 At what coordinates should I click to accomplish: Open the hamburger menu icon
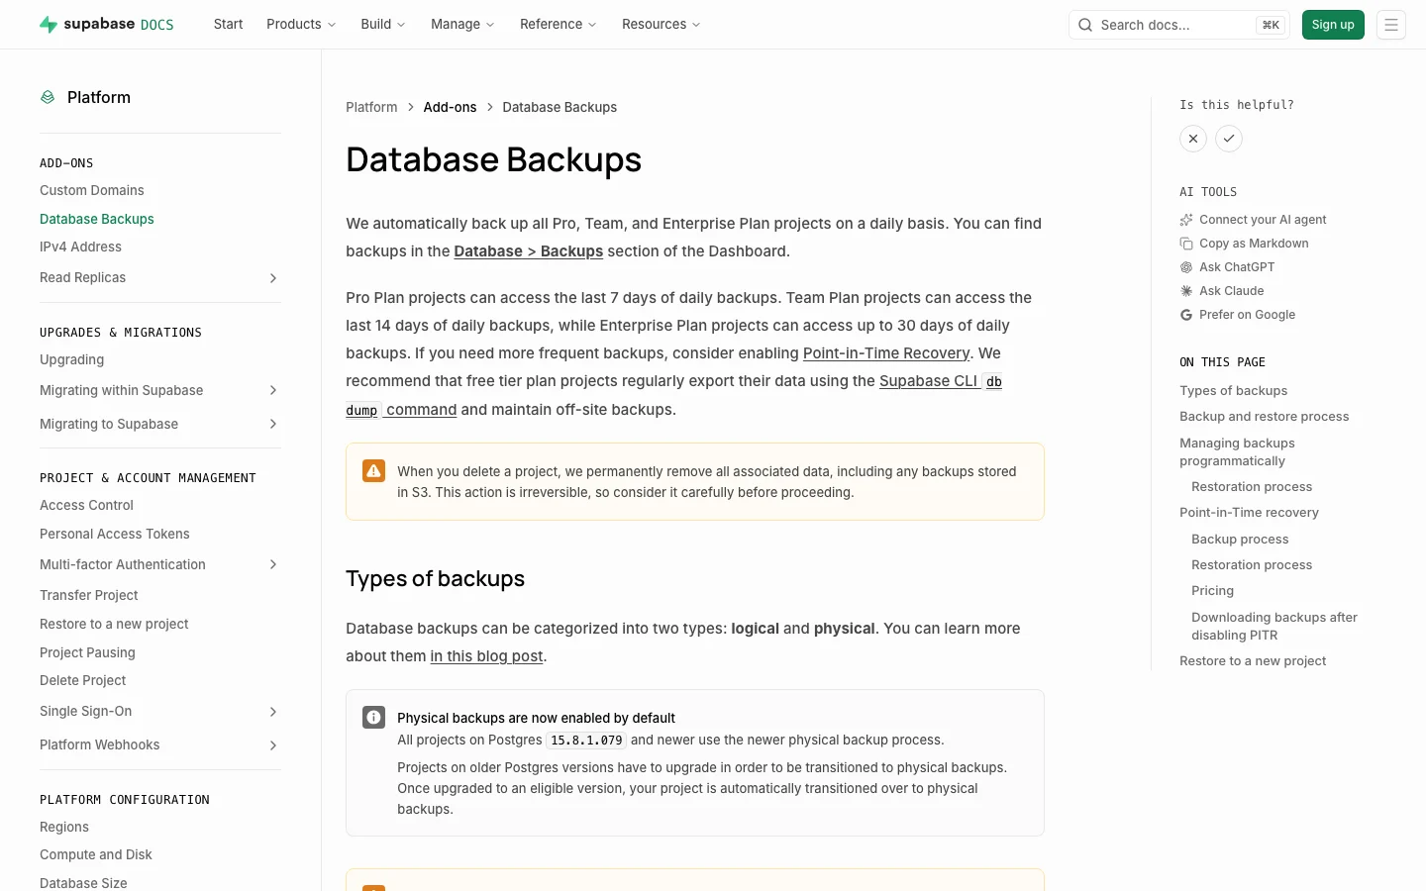[x=1391, y=25]
